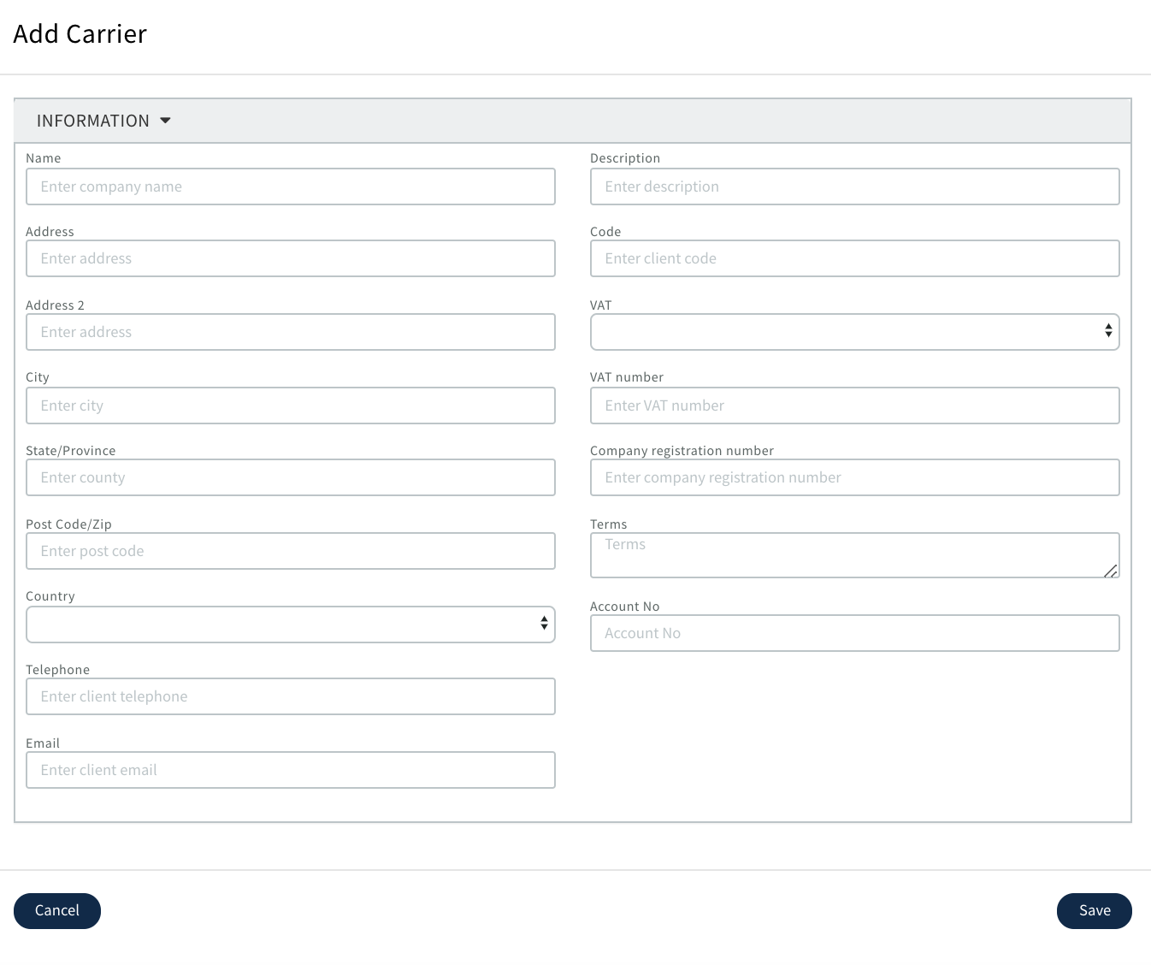
Task: Focus the VAT number field
Action: point(854,406)
